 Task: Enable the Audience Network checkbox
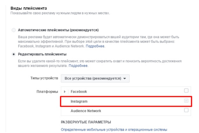tap(186, 110)
